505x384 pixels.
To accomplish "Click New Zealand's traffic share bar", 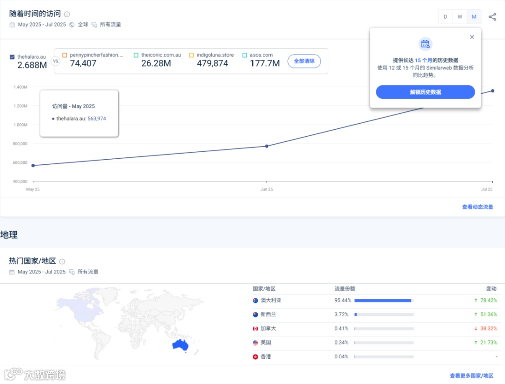I will [x=384, y=315].
